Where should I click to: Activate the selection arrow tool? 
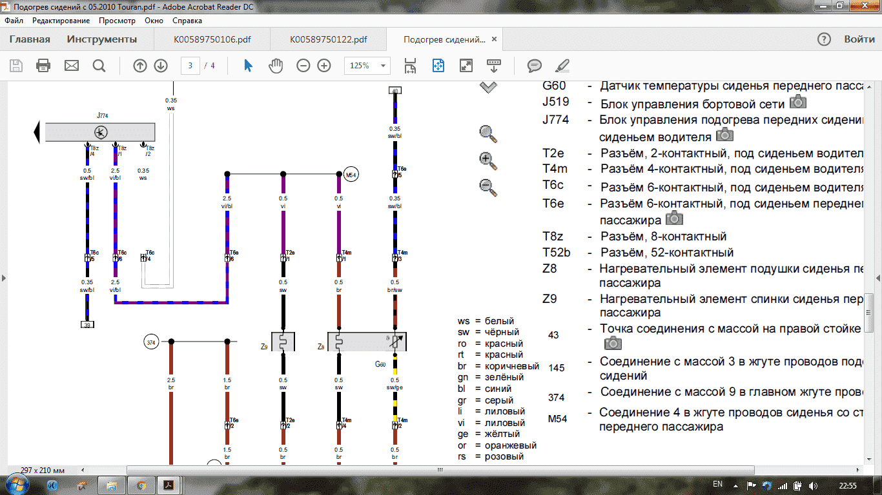pos(248,66)
